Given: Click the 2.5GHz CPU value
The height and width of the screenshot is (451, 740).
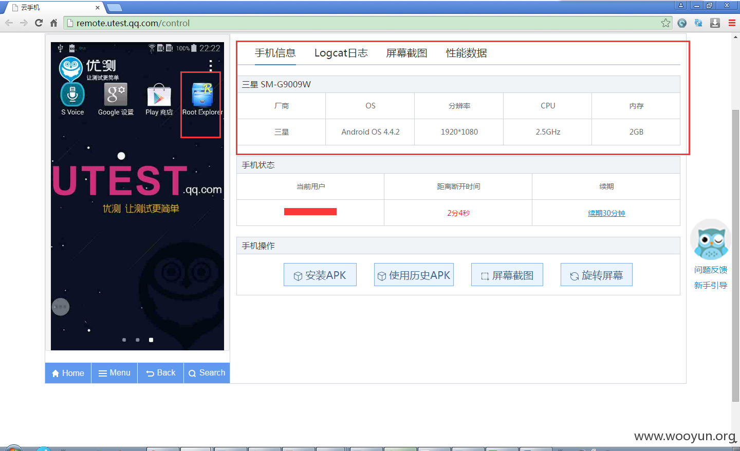Looking at the screenshot, I should (548, 132).
